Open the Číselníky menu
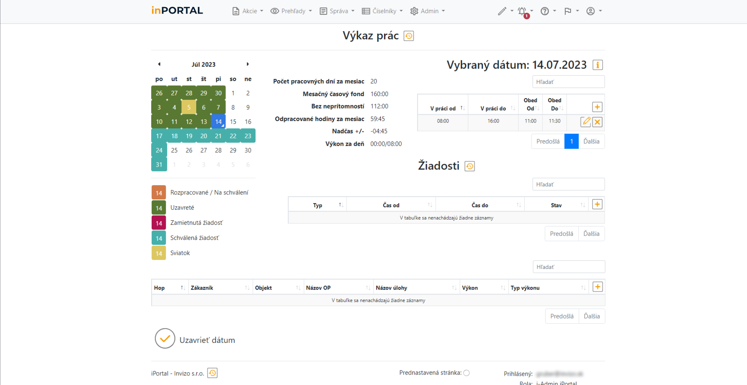This screenshot has width=747, height=385. click(x=382, y=11)
